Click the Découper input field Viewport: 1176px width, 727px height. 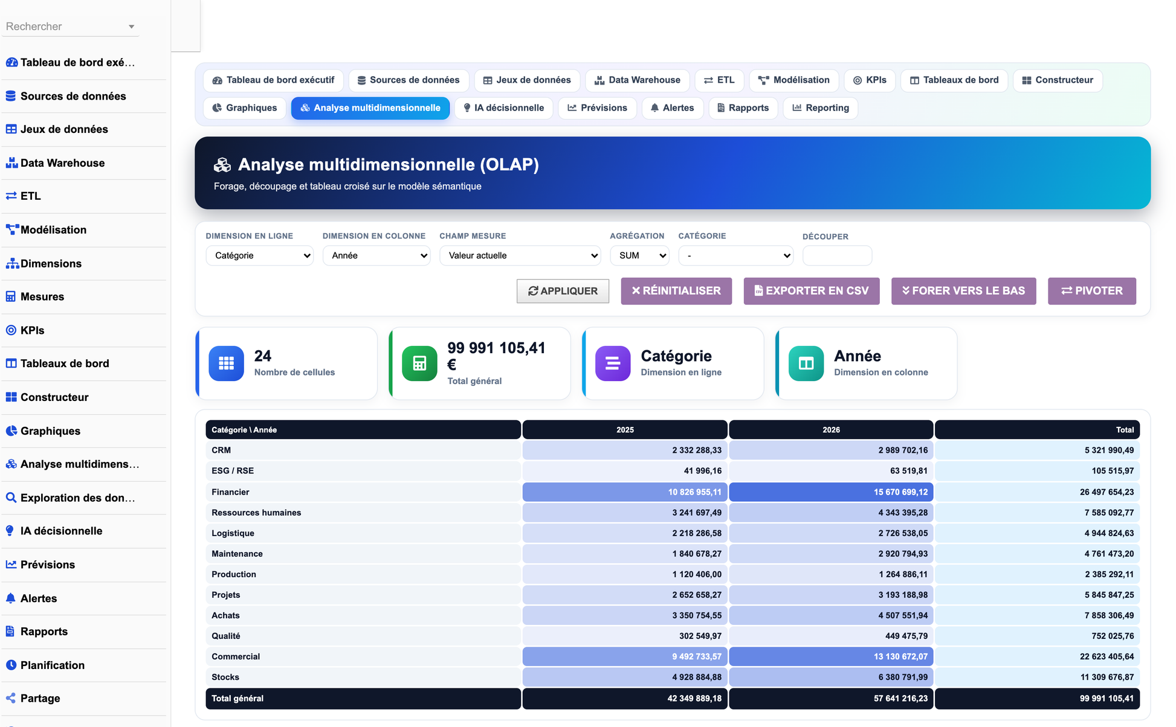point(837,255)
